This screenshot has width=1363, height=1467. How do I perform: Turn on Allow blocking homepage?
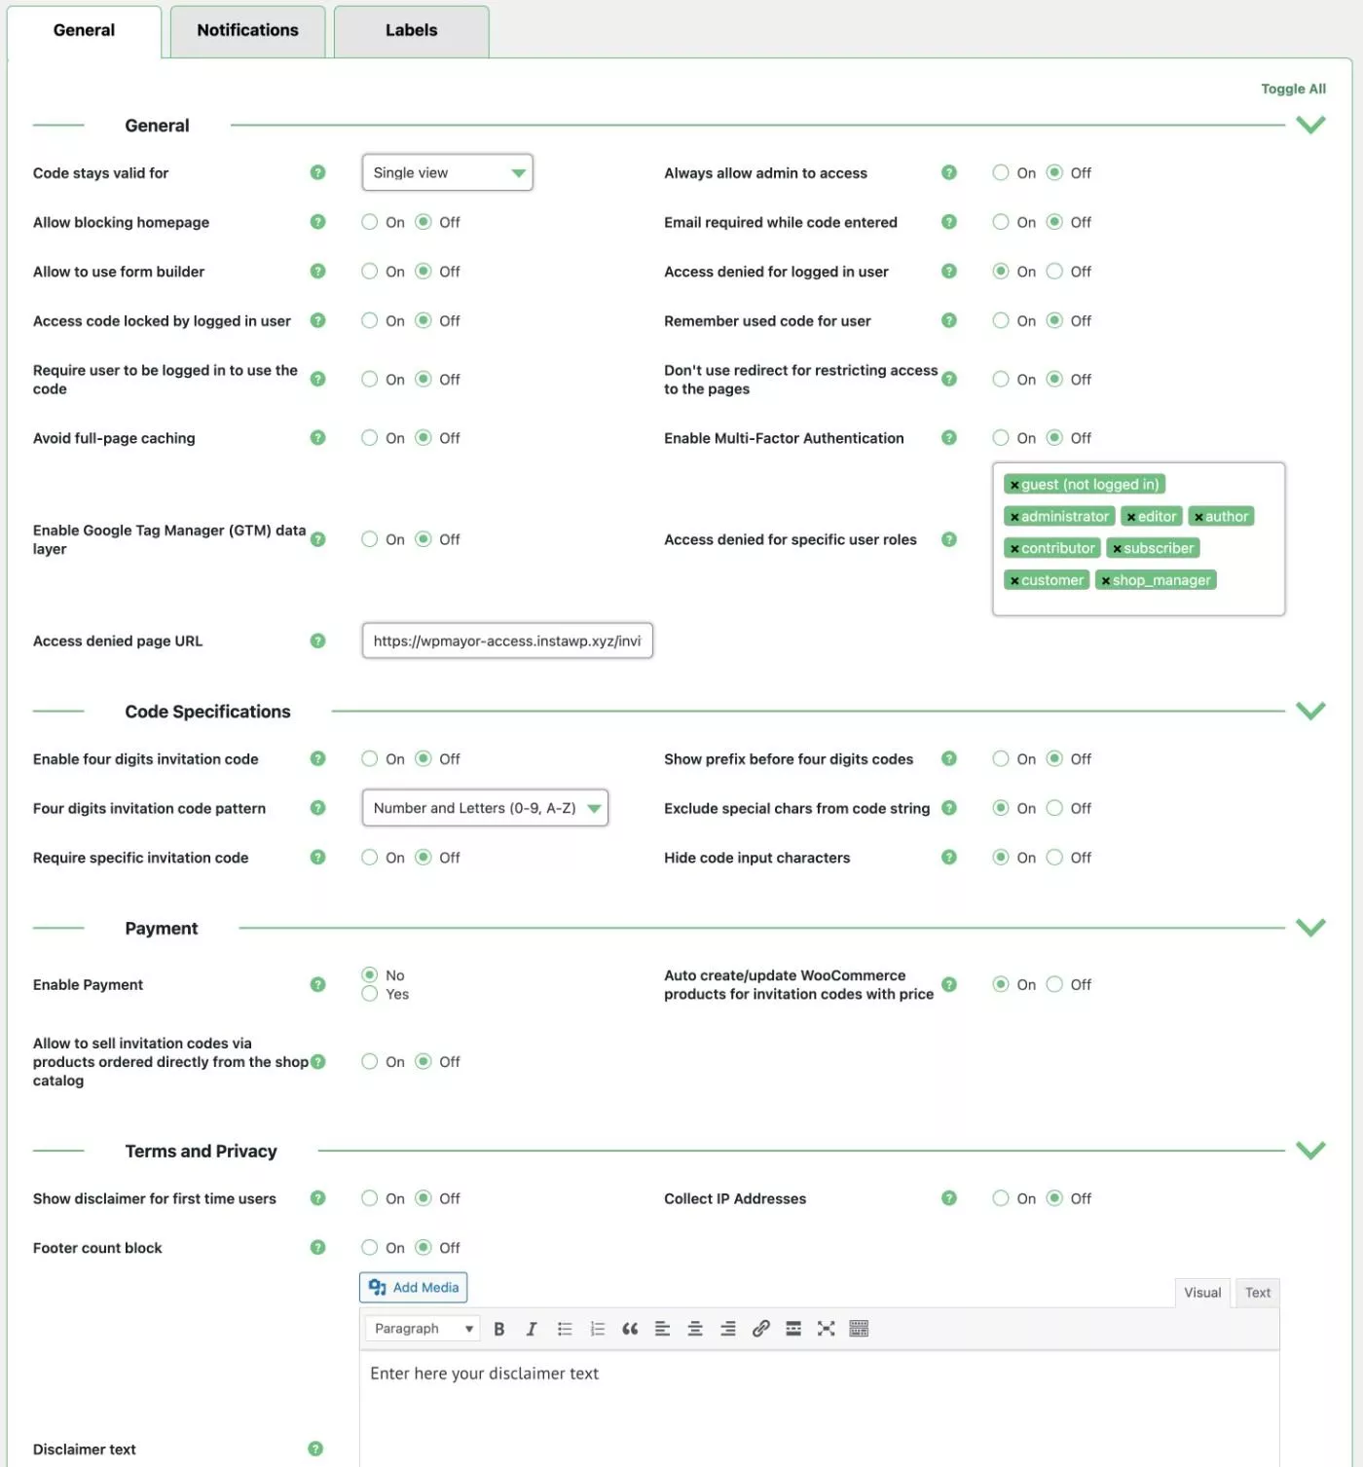370,222
